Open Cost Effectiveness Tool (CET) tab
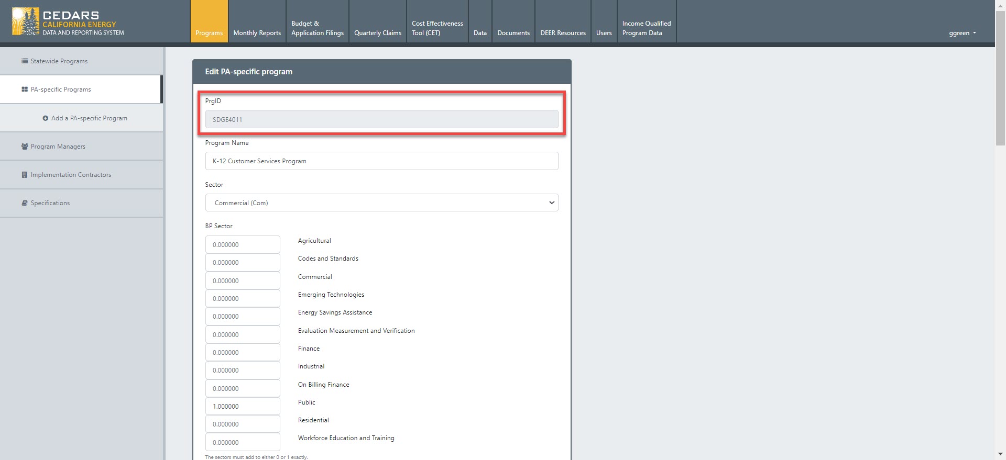The width and height of the screenshot is (1006, 460). pos(437,28)
